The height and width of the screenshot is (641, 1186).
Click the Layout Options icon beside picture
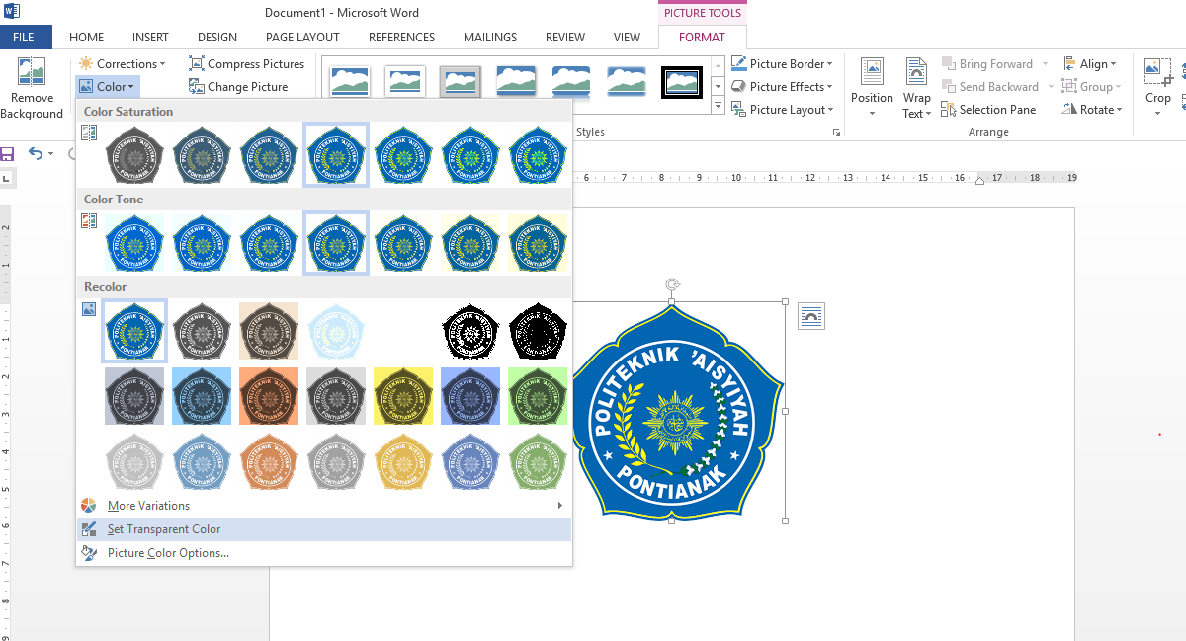coord(811,316)
